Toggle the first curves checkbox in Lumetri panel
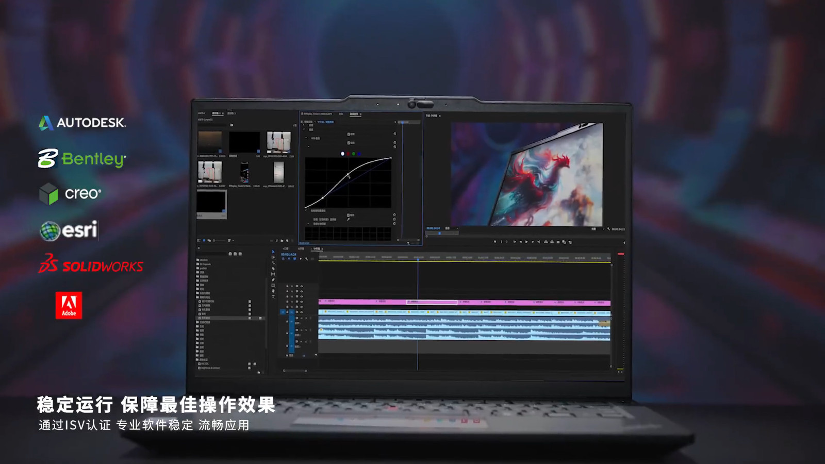Screen dimensions: 825x464 pyautogui.click(x=349, y=134)
